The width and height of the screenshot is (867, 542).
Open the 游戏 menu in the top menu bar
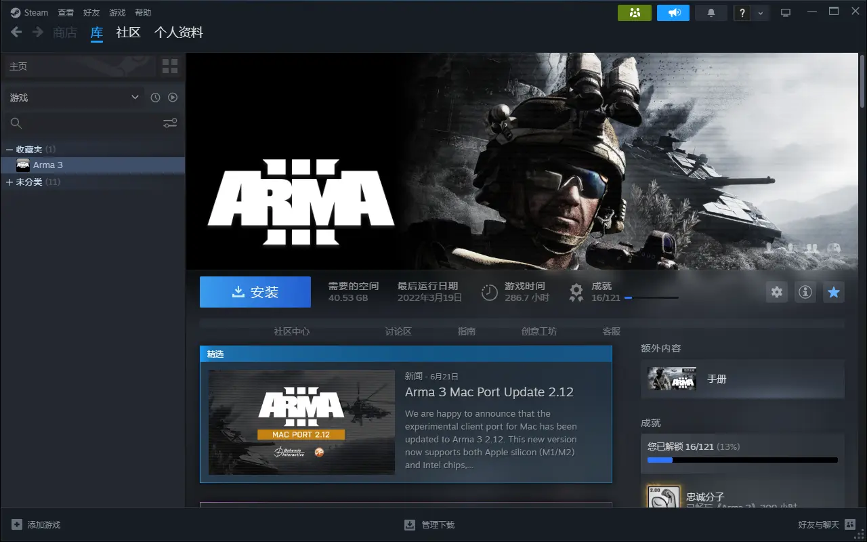(x=117, y=13)
